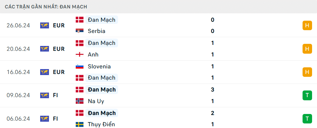Open the Slovenia team link

[x=99, y=66]
